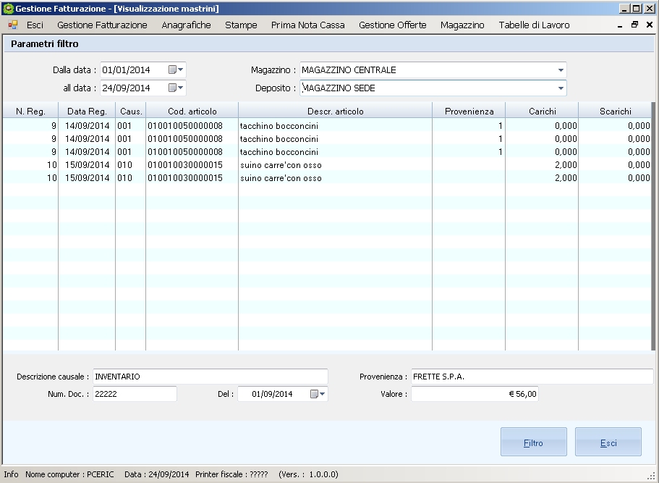Screen dimensions: 659x483
Task: Click the Carichi column header
Action: point(542,111)
